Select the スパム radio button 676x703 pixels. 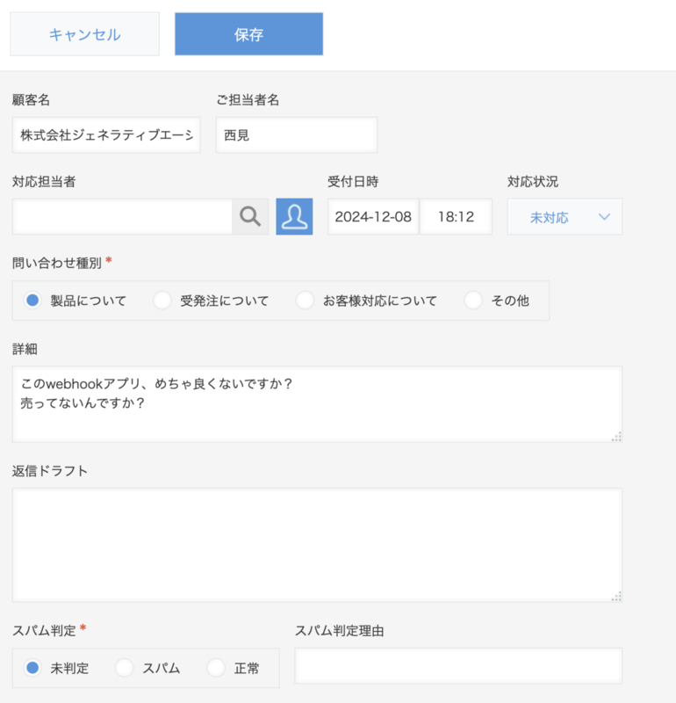(124, 668)
